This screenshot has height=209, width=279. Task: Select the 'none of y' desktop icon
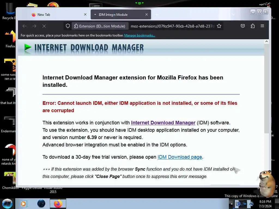click(x=8, y=155)
